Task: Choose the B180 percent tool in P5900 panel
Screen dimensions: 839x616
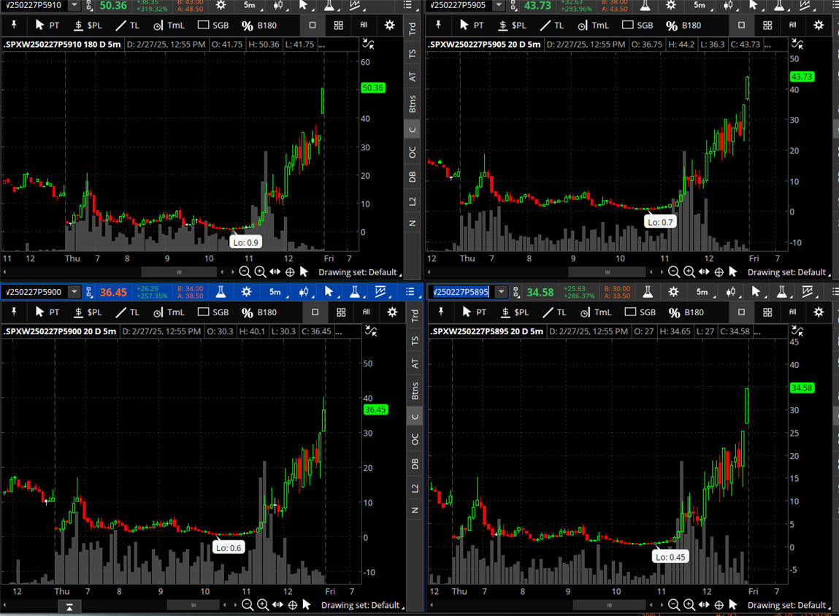Action: pyautogui.click(x=258, y=312)
